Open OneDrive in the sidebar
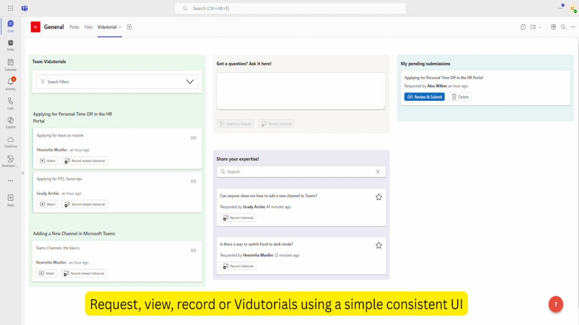579x325 pixels. pos(11,142)
